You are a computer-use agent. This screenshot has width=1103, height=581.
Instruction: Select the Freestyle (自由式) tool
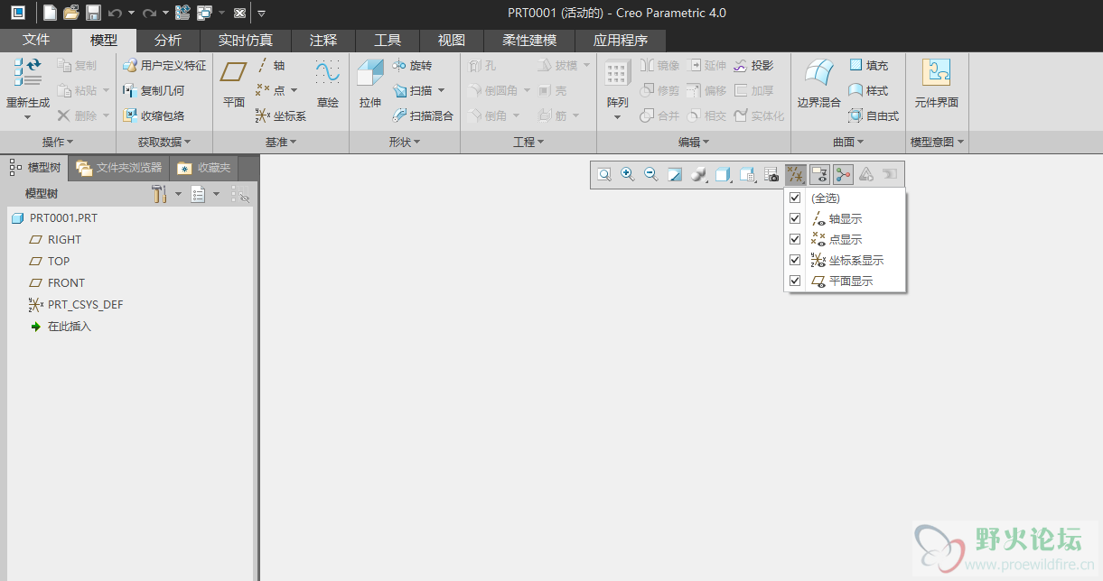tap(874, 115)
